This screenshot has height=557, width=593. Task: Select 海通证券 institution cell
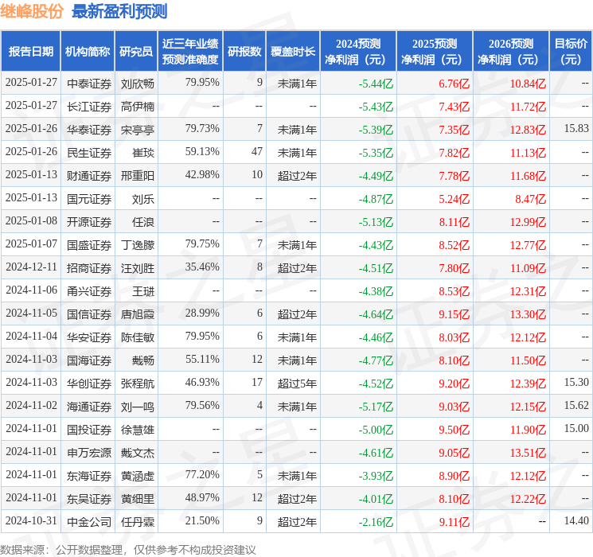click(89, 407)
